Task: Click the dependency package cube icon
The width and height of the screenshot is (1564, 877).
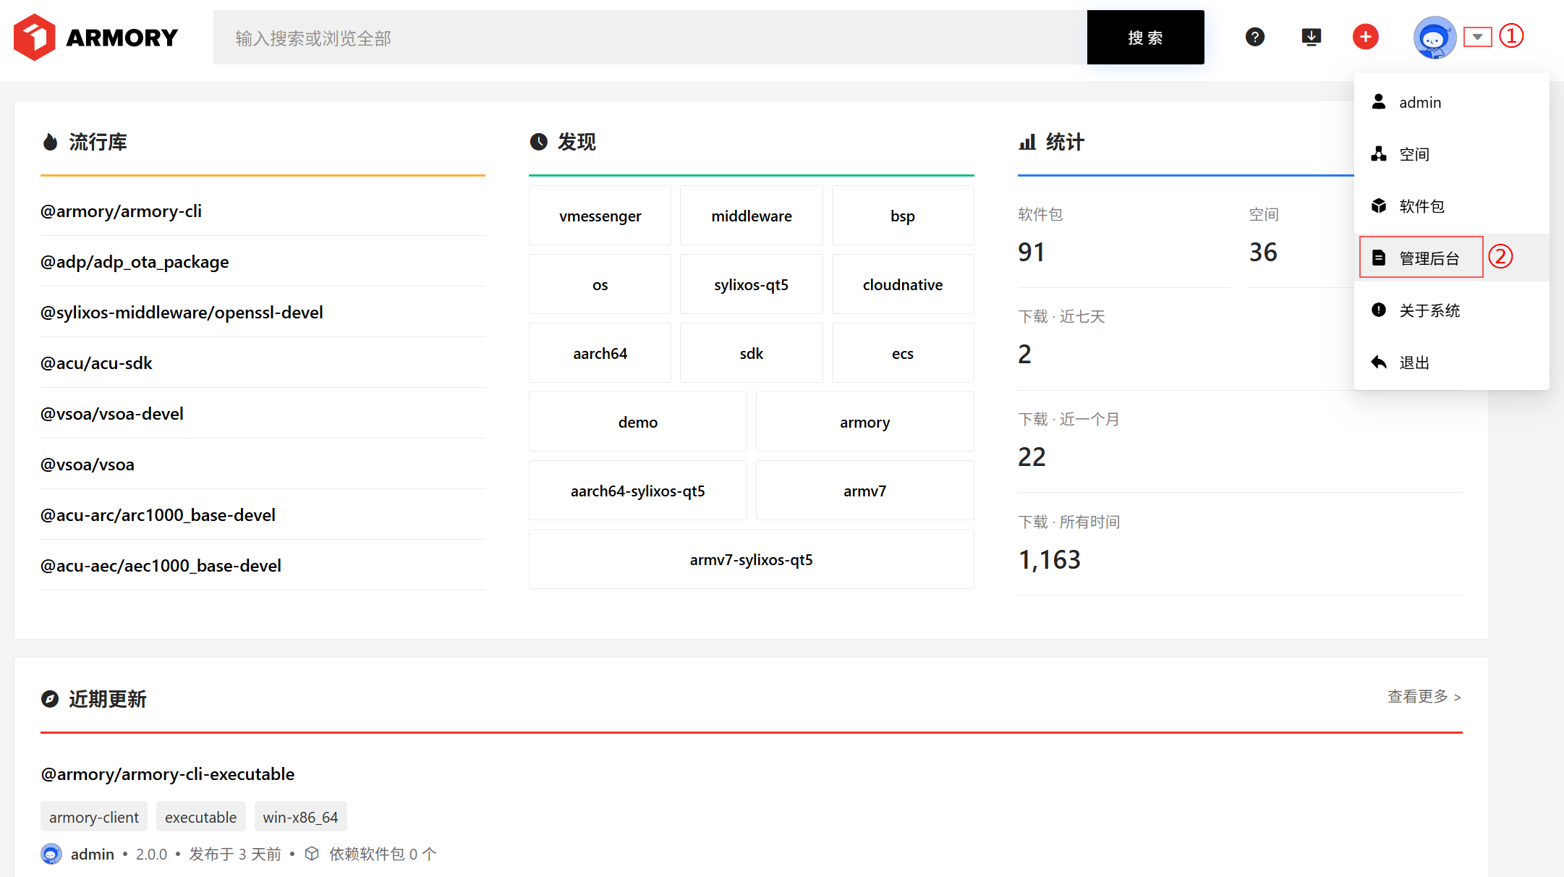Action: click(x=312, y=854)
